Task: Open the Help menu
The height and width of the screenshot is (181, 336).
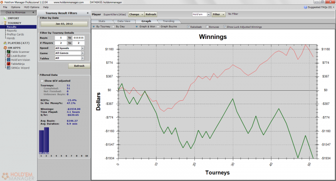Action: point(46,7)
